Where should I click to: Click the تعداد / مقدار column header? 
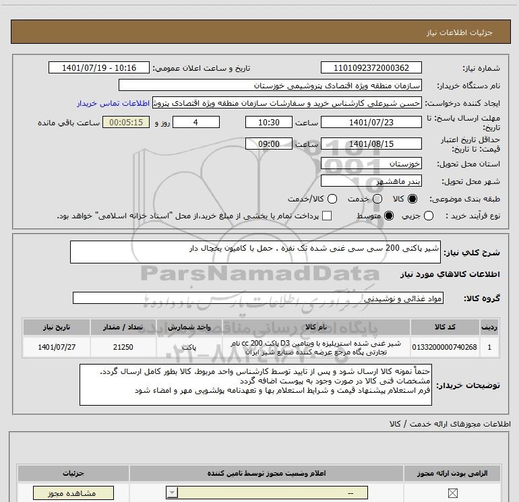click(123, 327)
